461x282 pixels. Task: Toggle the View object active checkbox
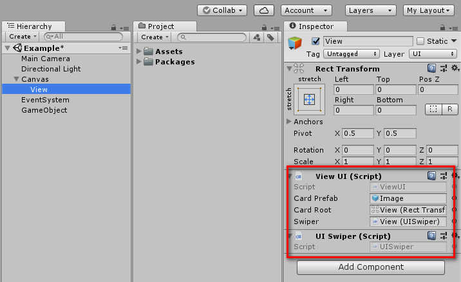[315, 41]
